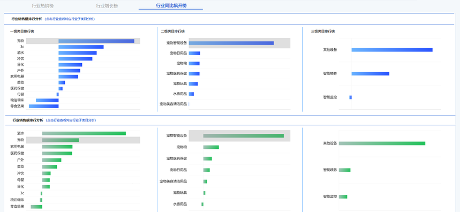This screenshot has width=460, height=212.
Task: Click green 宠物智能设备 bar in second-level amount chart
Action: 244,136
